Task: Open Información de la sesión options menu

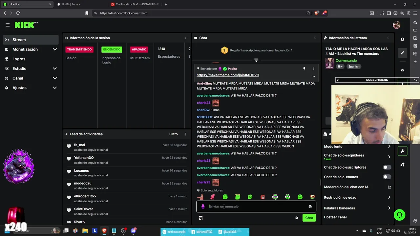Action: [185, 38]
